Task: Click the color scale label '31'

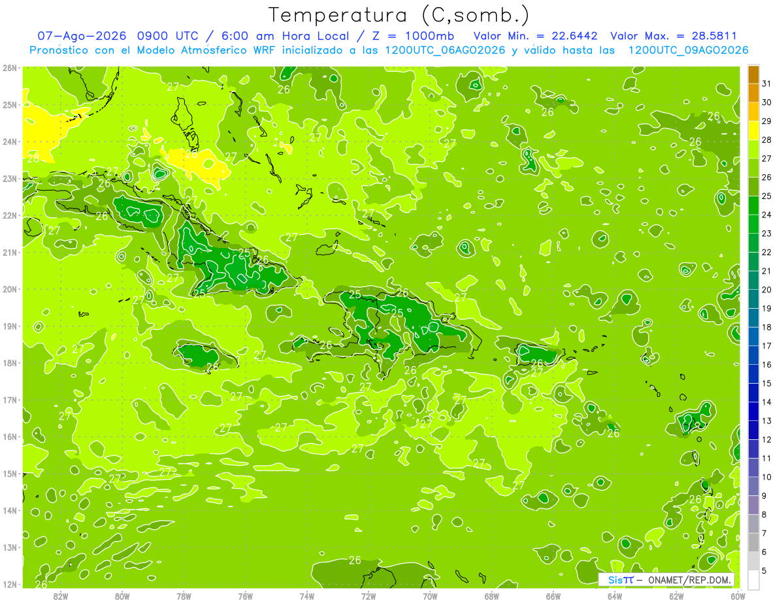Action: 766,84
